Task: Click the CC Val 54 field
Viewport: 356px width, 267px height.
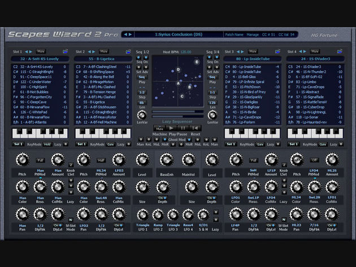Action: (286, 34)
